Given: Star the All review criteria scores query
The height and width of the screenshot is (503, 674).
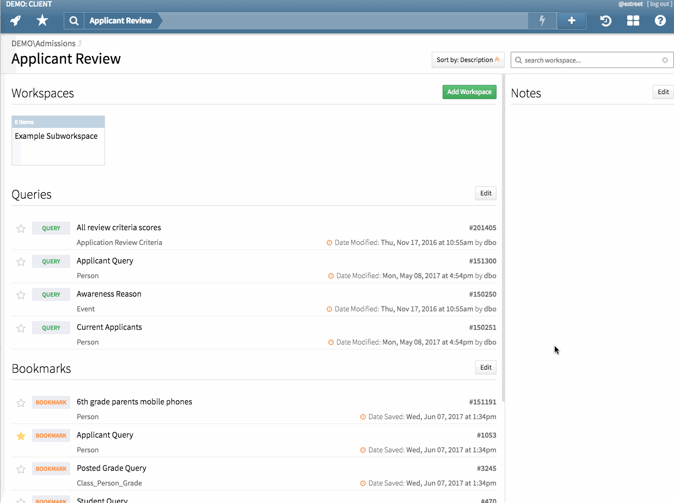Looking at the screenshot, I should click(x=21, y=228).
